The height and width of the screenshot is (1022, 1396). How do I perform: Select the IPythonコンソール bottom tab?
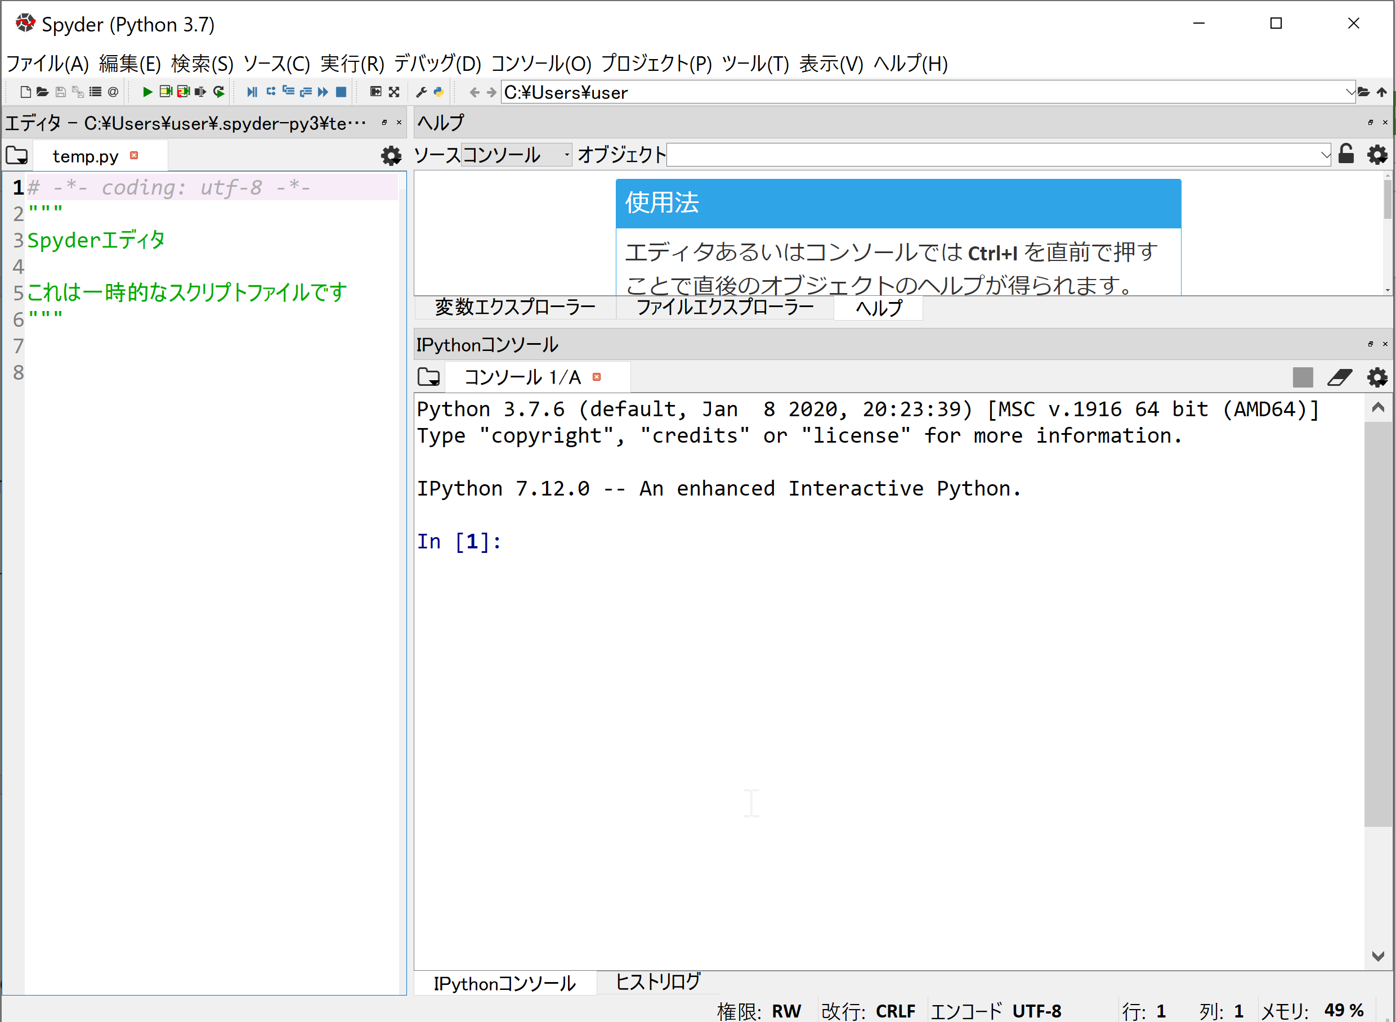pyautogui.click(x=504, y=983)
